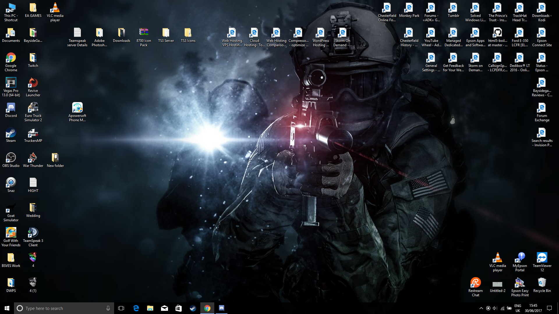Screen dimensions: 559x314
Task: Open the 8700 Icon Pack archive
Action: pos(144,37)
